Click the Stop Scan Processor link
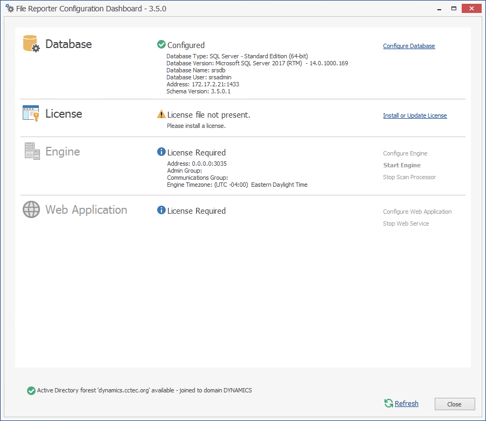 click(409, 177)
